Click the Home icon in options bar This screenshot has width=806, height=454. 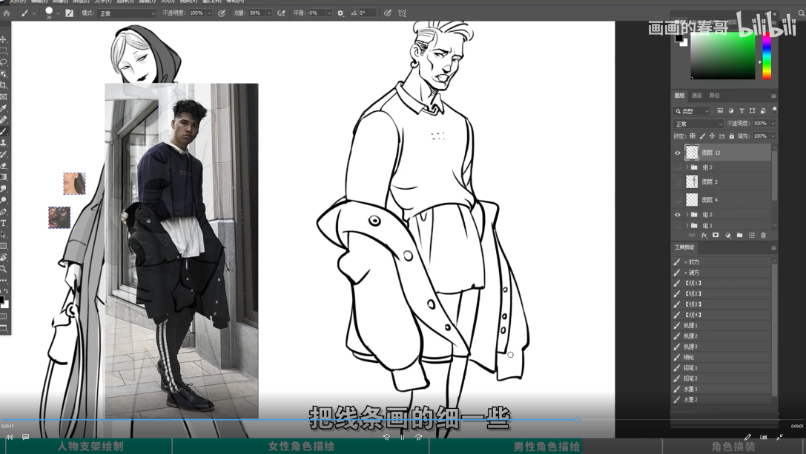(7, 13)
